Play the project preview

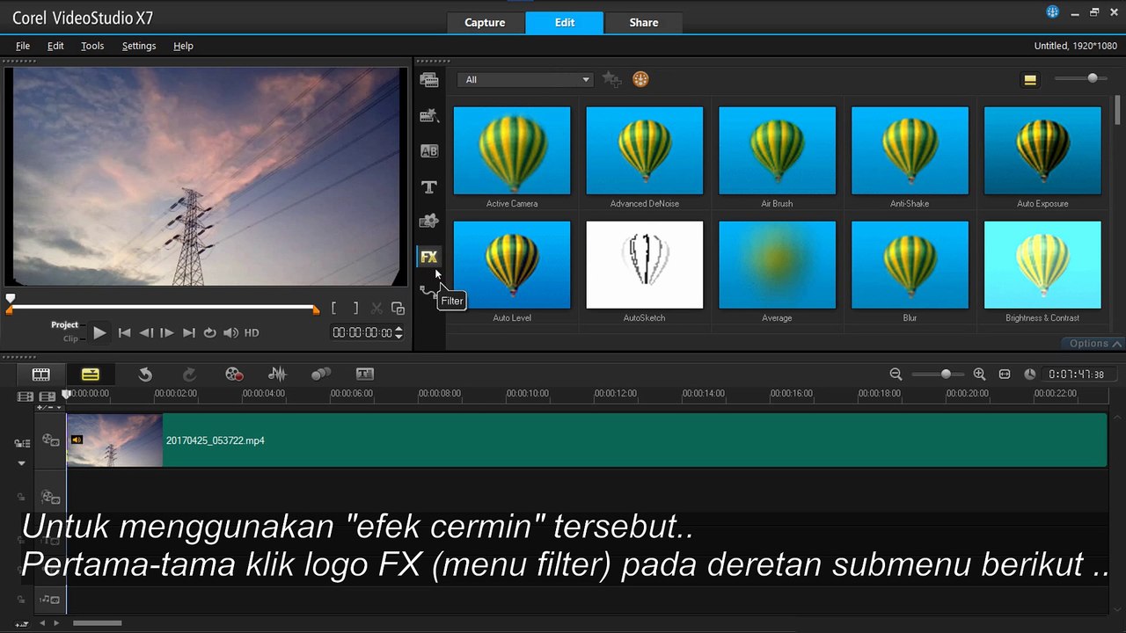tap(99, 332)
